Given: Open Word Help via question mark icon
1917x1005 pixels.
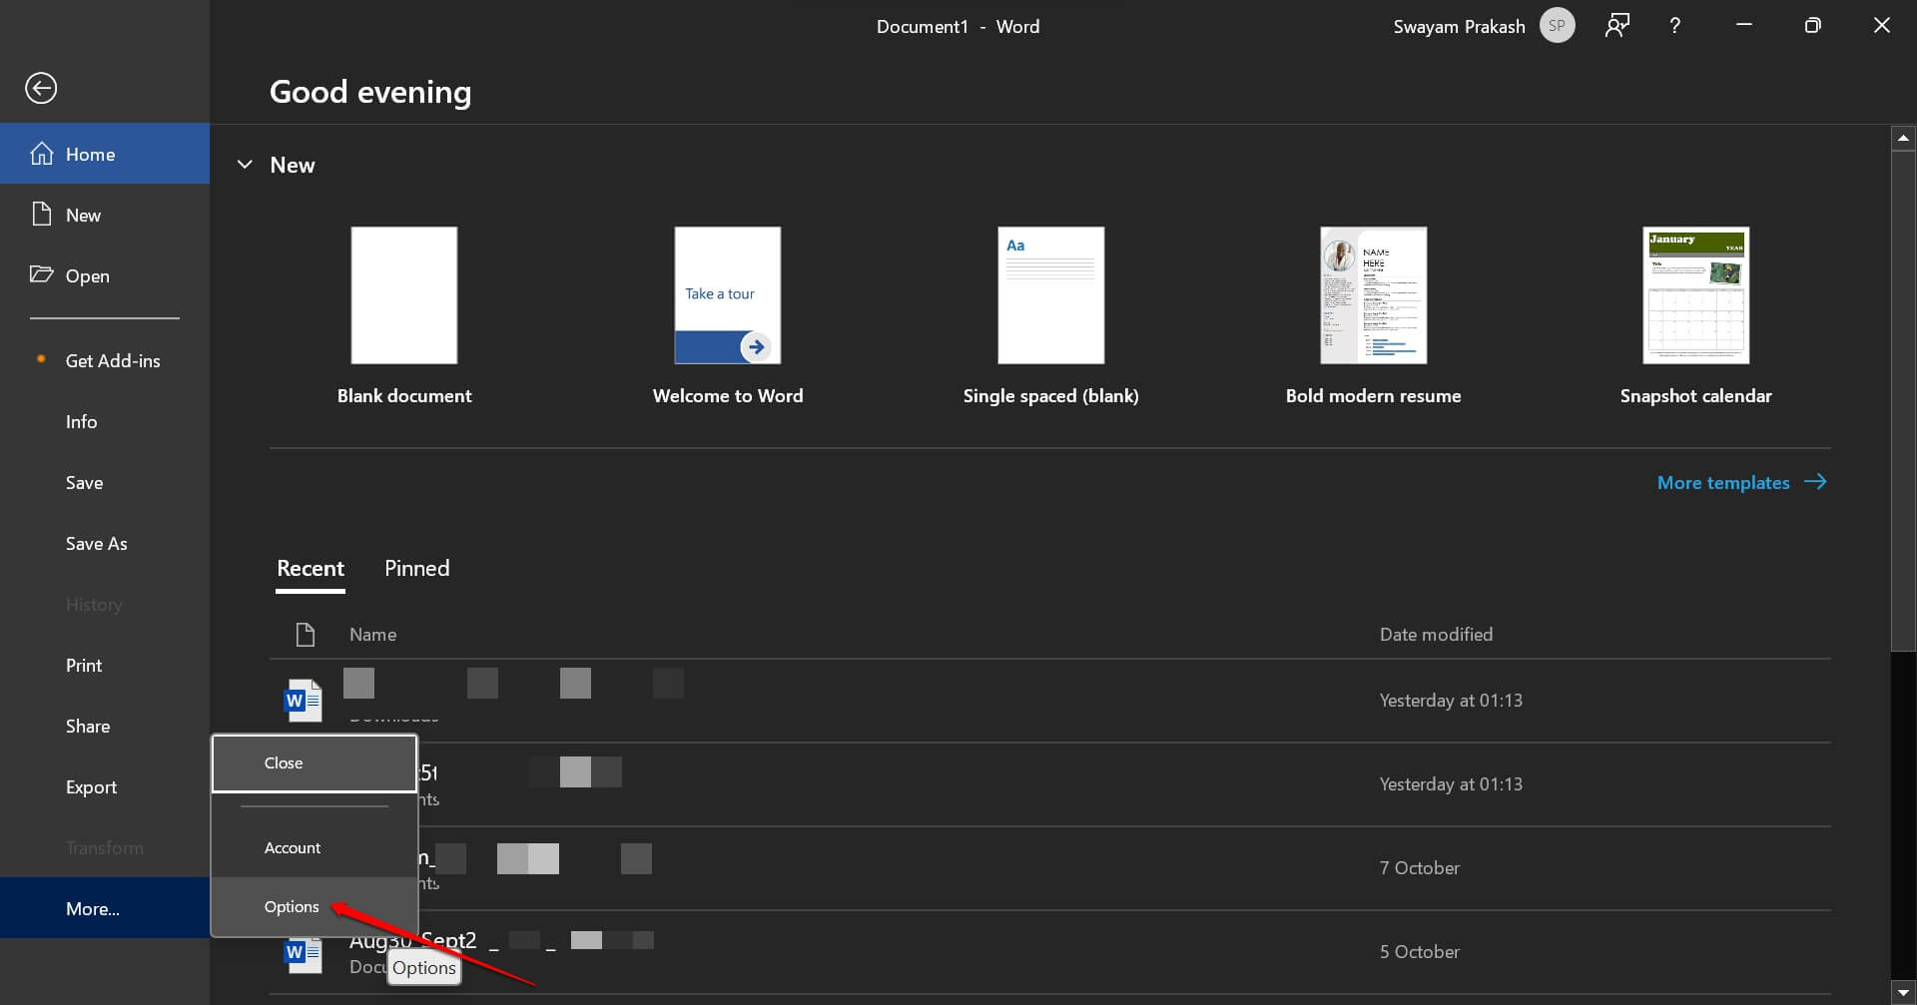Looking at the screenshot, I should [1675, 25].
